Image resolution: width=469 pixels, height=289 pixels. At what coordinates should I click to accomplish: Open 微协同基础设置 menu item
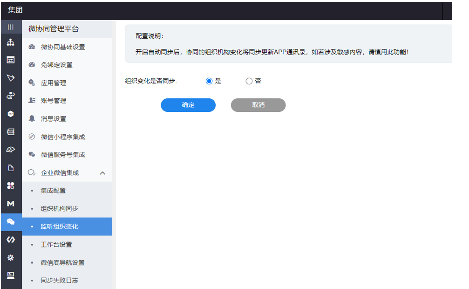[63, 47]
